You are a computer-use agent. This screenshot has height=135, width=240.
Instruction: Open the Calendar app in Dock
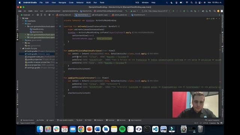pos(64,129)
